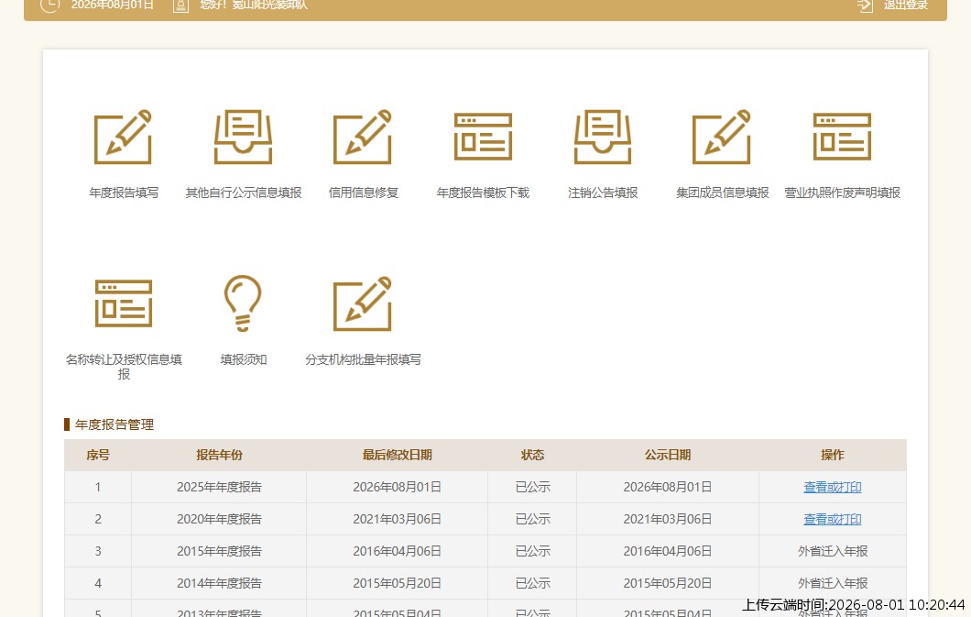Click 查看或打印 for the 2025年年度报告
The height and width of the screenshot is (617, 971).
833,487
